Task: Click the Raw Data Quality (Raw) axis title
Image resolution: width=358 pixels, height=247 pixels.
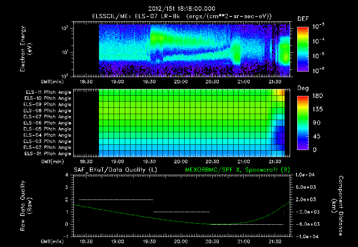Action: click(x=26, y=206)
